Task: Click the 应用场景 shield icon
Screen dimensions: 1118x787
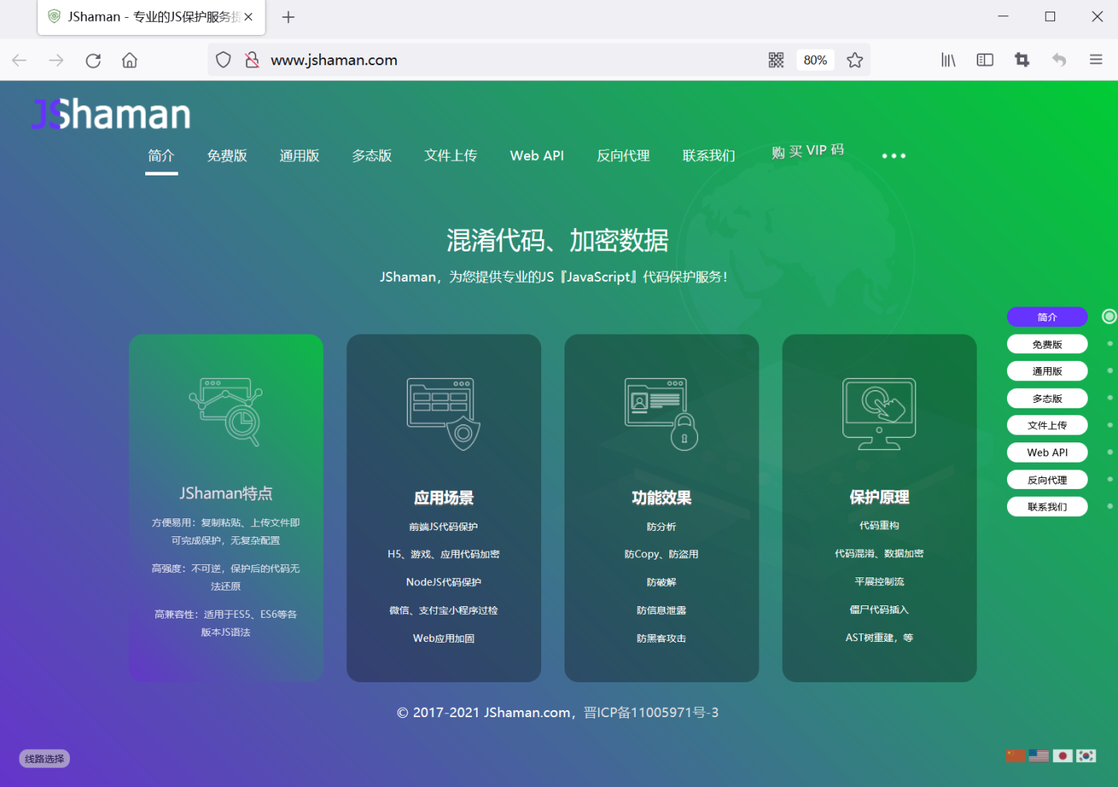Action: tap(444, 414)
